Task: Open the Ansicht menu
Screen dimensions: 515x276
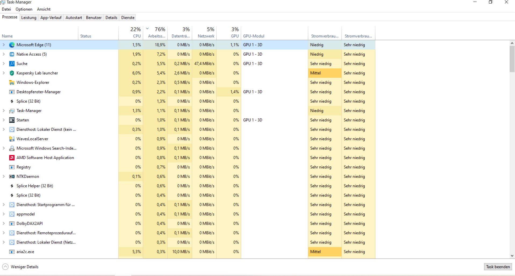Action: [x=44, y=9]
